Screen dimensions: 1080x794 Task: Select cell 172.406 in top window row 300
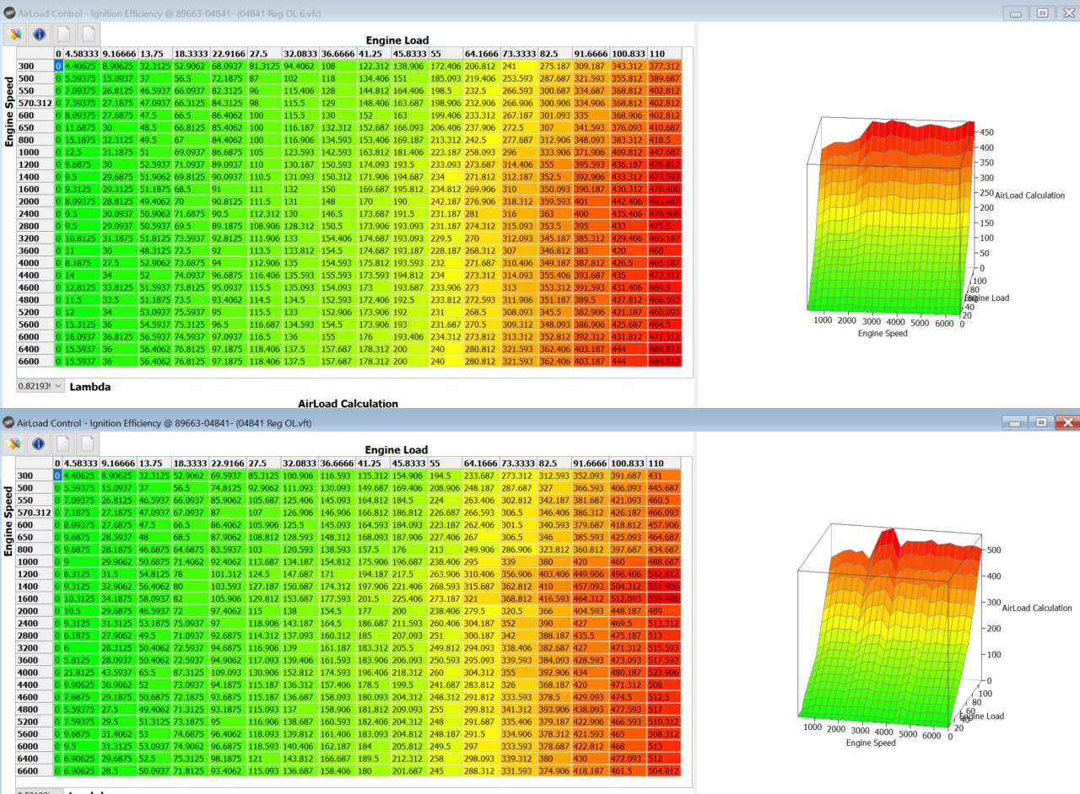pyautogui.click(x=446, y=65)
